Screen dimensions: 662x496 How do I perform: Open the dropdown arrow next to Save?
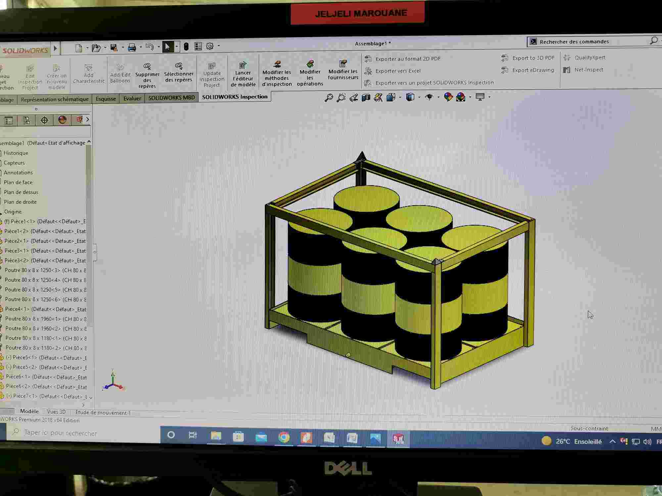tap(123, 48)
